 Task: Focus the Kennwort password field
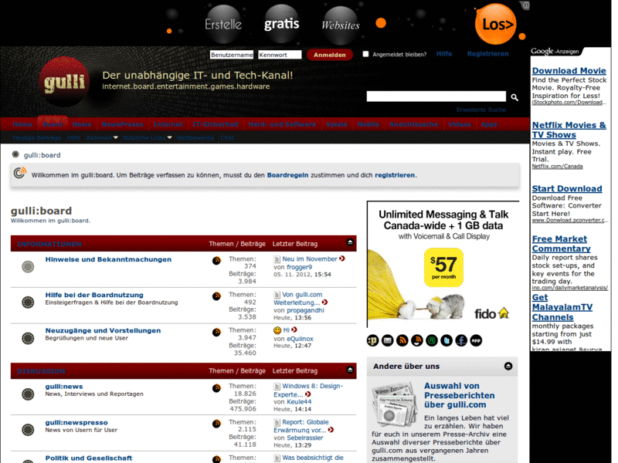(280, 55)
